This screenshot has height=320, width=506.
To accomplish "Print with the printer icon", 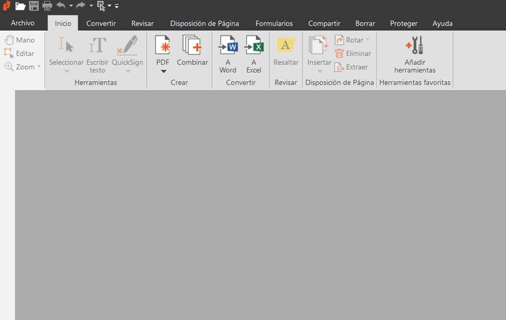I will click(x=47, y=6).
